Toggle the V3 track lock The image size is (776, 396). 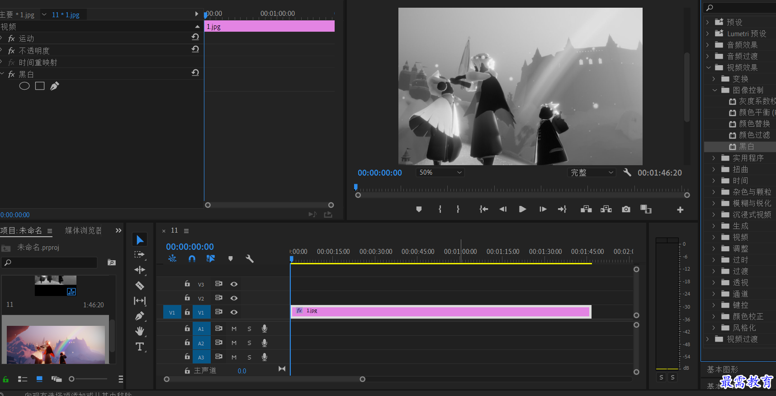click(187, 284)
